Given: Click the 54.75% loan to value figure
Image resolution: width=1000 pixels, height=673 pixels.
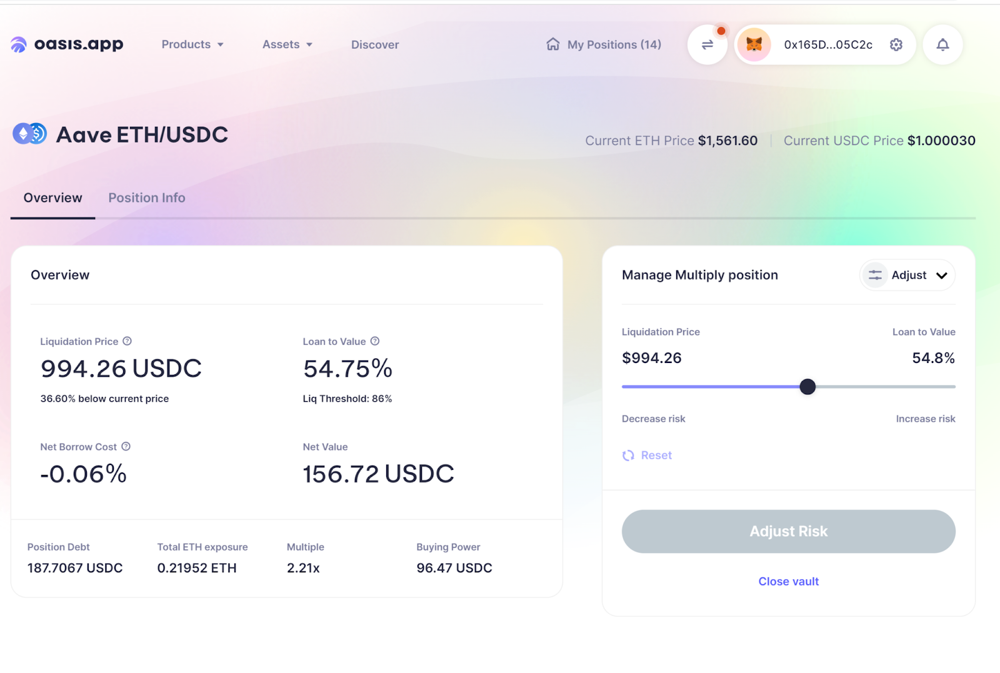Looking at the screenshot, I should (347, 369).
